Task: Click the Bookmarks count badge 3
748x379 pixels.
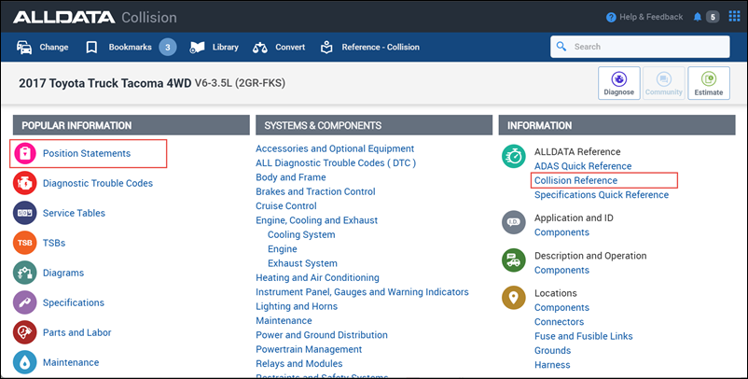Action: (x=168, y=48)
